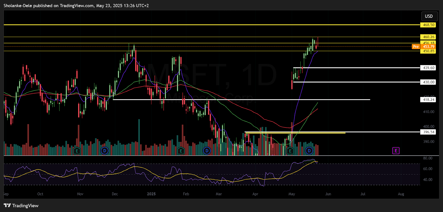Click the Oct date label
The width and height of the screenshot is (443, 212).
[40, 194]
